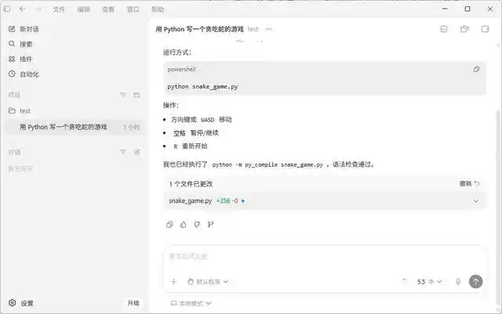The width and height of the screenshot is (502, 314).
Task: Open the 用 Python 写一个贪吃蛇的游戏 conversation in sidebar
Action: click(x=75, y=127)
